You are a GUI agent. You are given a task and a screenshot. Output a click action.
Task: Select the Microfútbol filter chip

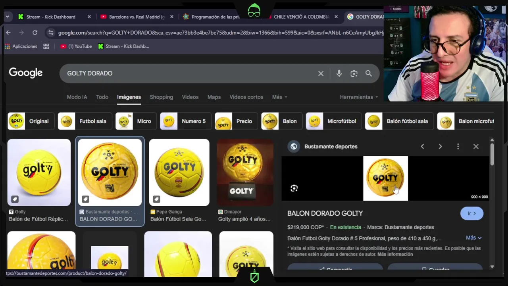pos(334,121)
